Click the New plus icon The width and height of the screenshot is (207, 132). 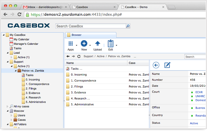pos(84,44)
